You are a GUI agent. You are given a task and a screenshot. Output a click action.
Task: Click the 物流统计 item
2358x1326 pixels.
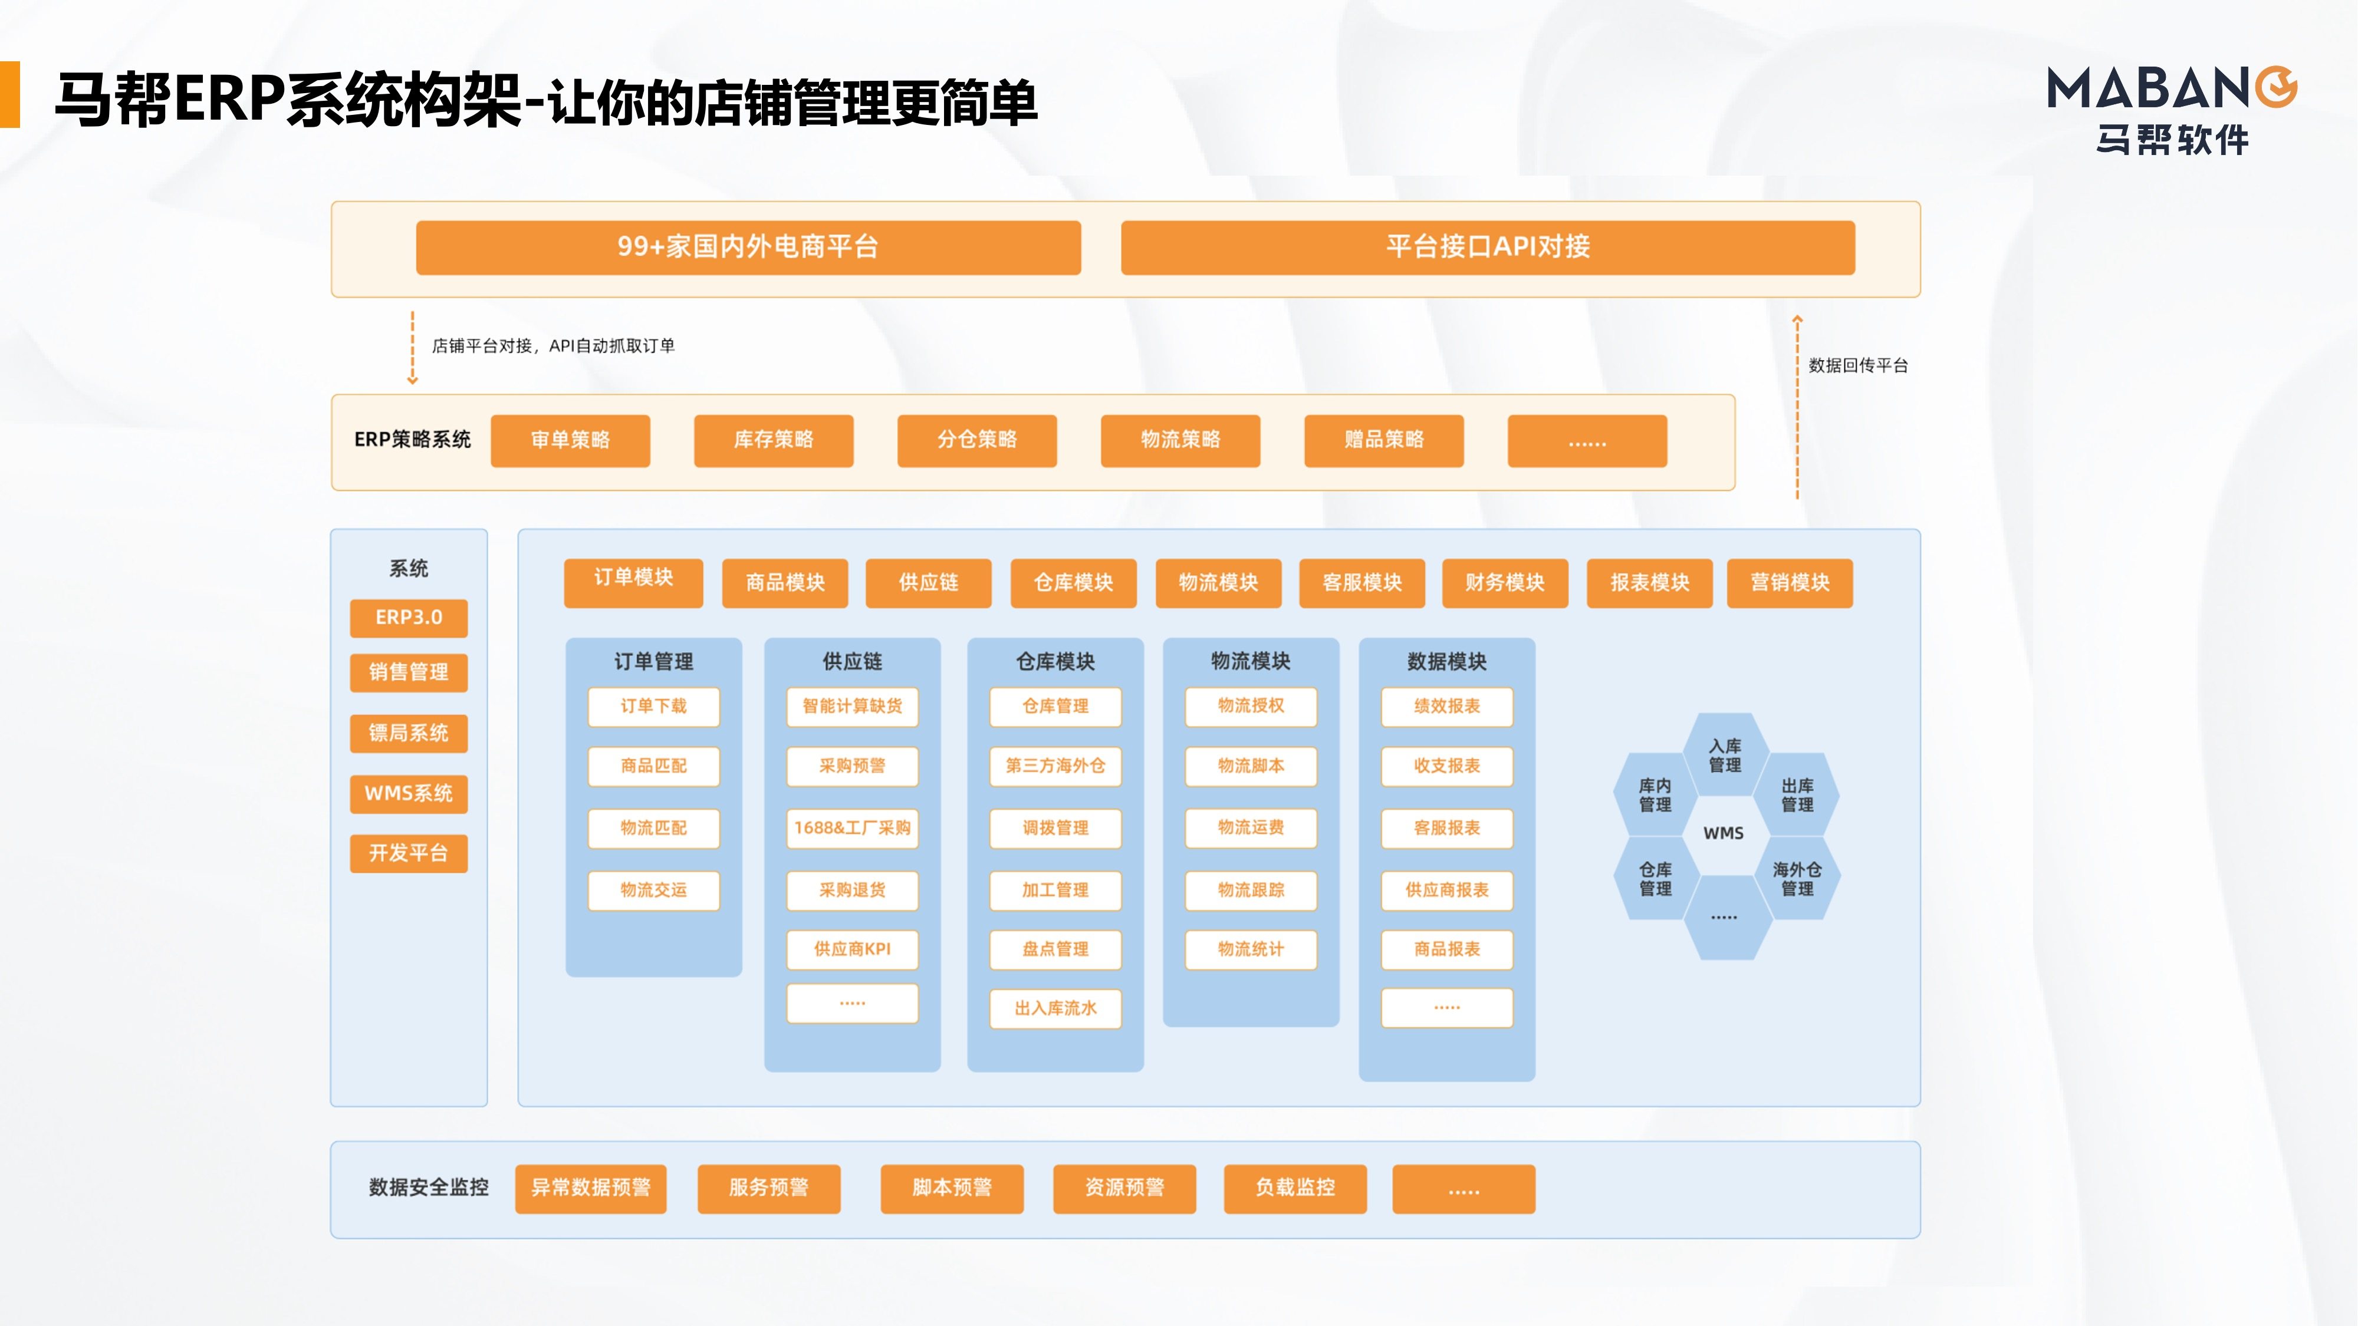1251,950
